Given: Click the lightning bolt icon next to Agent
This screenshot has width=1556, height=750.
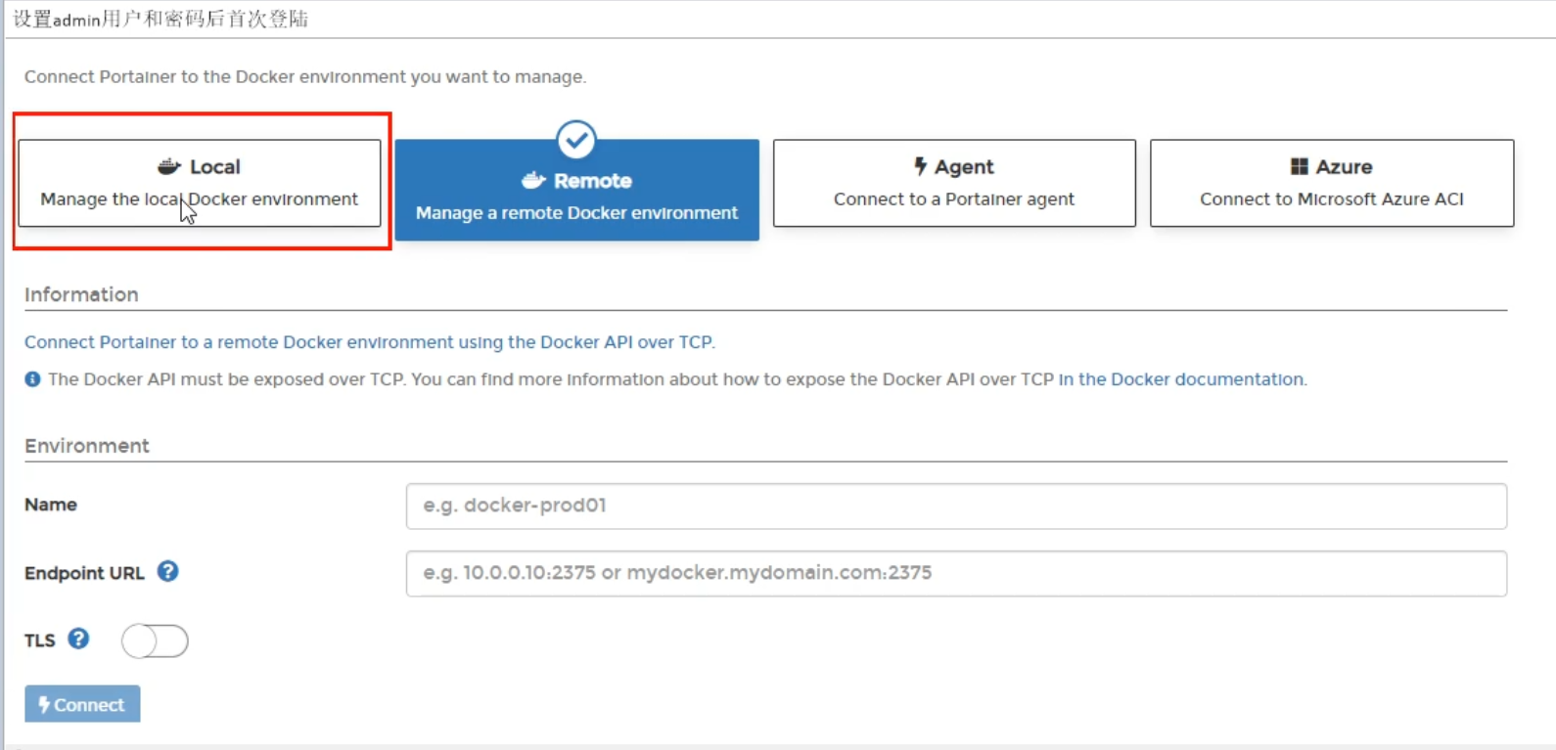Looking at the screenshot, I should pos(920,166).
